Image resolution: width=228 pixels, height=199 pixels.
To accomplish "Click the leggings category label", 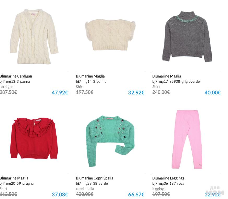I will (x=159, y=189).
